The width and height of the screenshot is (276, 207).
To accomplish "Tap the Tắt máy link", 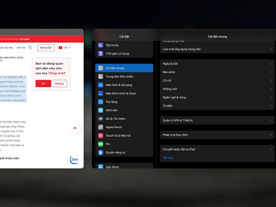I will (168, 158).
